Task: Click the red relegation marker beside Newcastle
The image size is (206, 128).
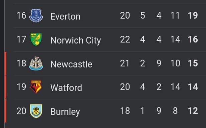Action: pyautogui.click(x=5, y=64)
